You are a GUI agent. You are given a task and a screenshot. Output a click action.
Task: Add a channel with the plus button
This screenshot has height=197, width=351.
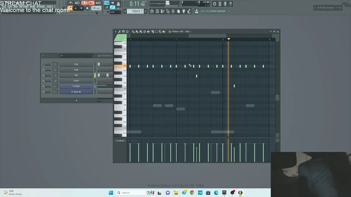[x=76, y=100]
